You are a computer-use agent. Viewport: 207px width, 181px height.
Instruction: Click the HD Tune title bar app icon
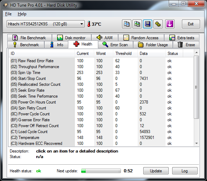[x=6, y=5]
